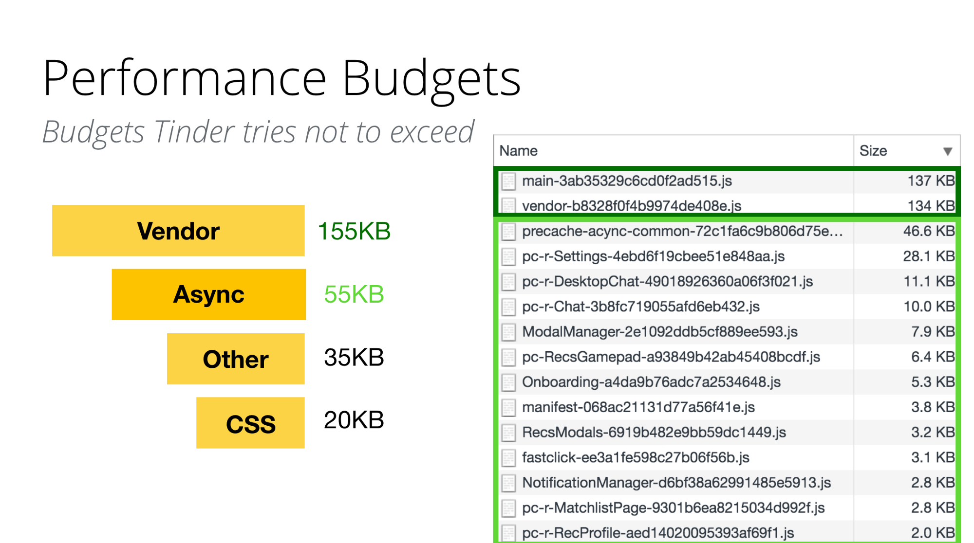This screenshot has height=543, width=974.
Task: Click the file icon for fastclick script
Action: [x=508, y=458]
